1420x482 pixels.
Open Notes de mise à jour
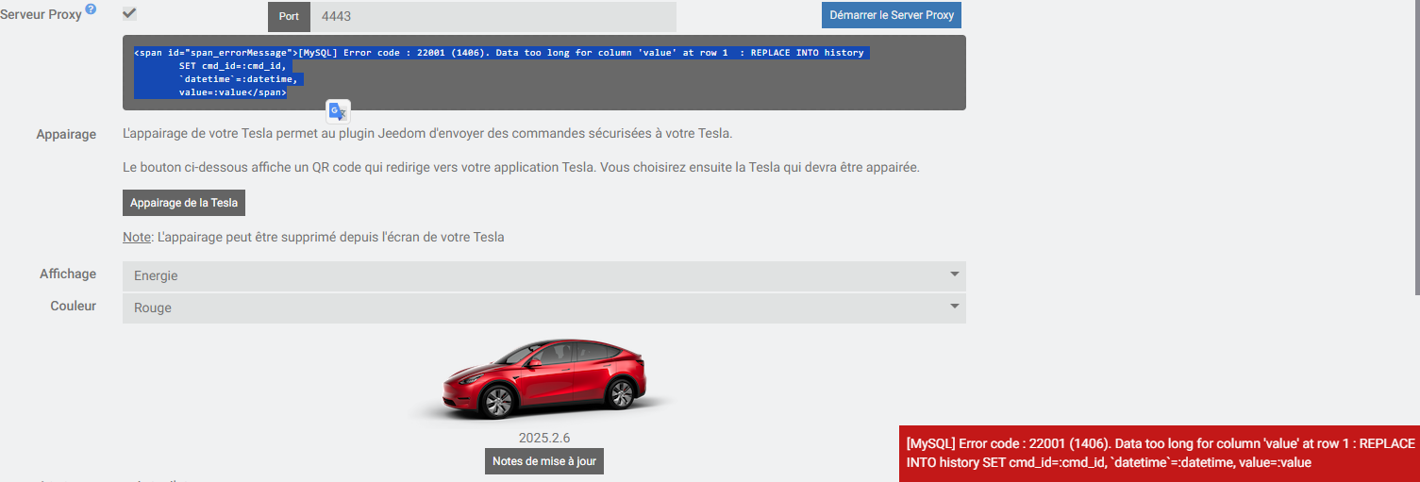tap(544, 461)
